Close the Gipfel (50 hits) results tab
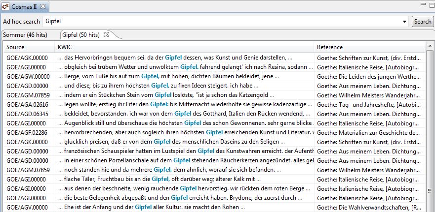Image resolution: width=435 pixels, height=212 pixels. (106, 34)
